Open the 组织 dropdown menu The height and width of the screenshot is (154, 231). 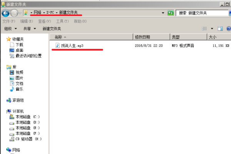click(x=10, y=28)
